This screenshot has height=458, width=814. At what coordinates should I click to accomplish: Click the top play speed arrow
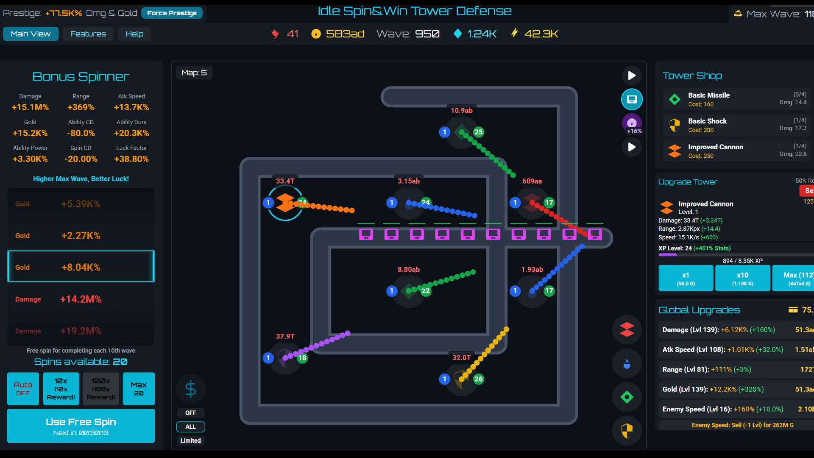[x=632, y=75]
